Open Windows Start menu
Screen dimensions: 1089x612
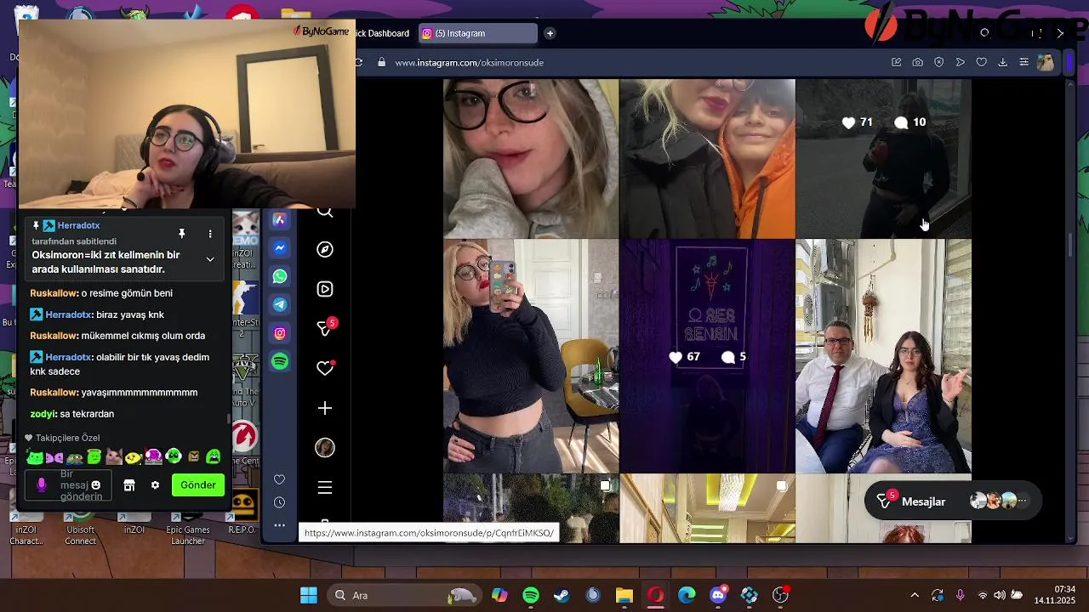[x=309, y=595]
